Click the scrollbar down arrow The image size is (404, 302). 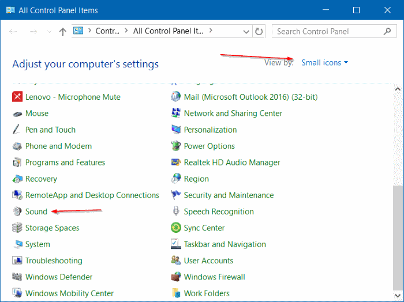click(x=398, y=295)
